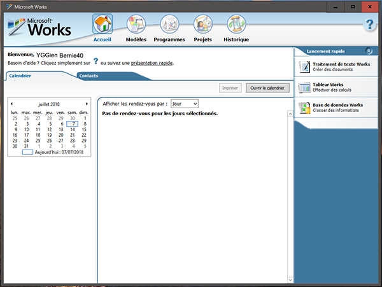Click the Works title bar app icon
The height and width of the screenshot is (287, 382).
10,6
